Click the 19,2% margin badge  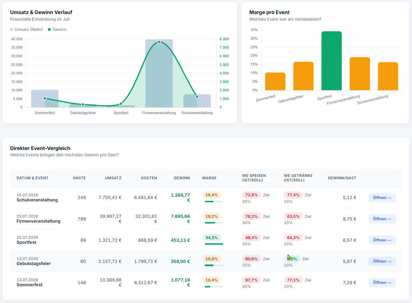coord(212,216)
